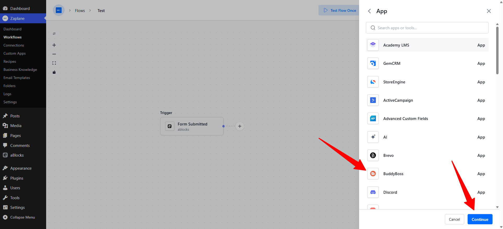
Task: Click the ActiveCampaign app icon
Action: click(x=373, y=100)
